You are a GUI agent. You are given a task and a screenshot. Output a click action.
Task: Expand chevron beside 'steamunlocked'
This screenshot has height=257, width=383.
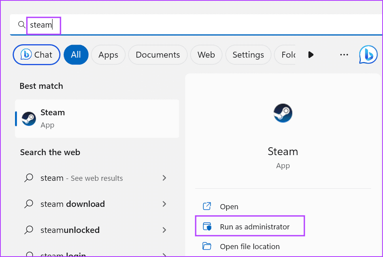coord(164,230)
